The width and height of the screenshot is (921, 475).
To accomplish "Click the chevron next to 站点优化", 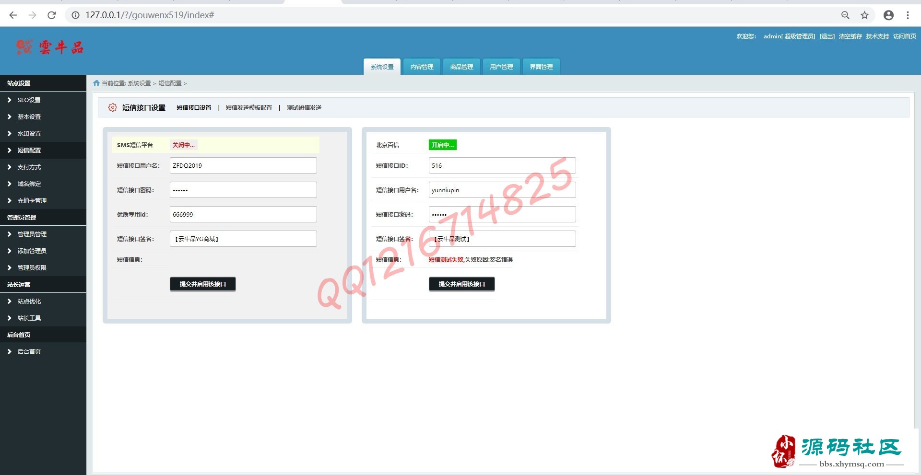I will coord(9,301).
